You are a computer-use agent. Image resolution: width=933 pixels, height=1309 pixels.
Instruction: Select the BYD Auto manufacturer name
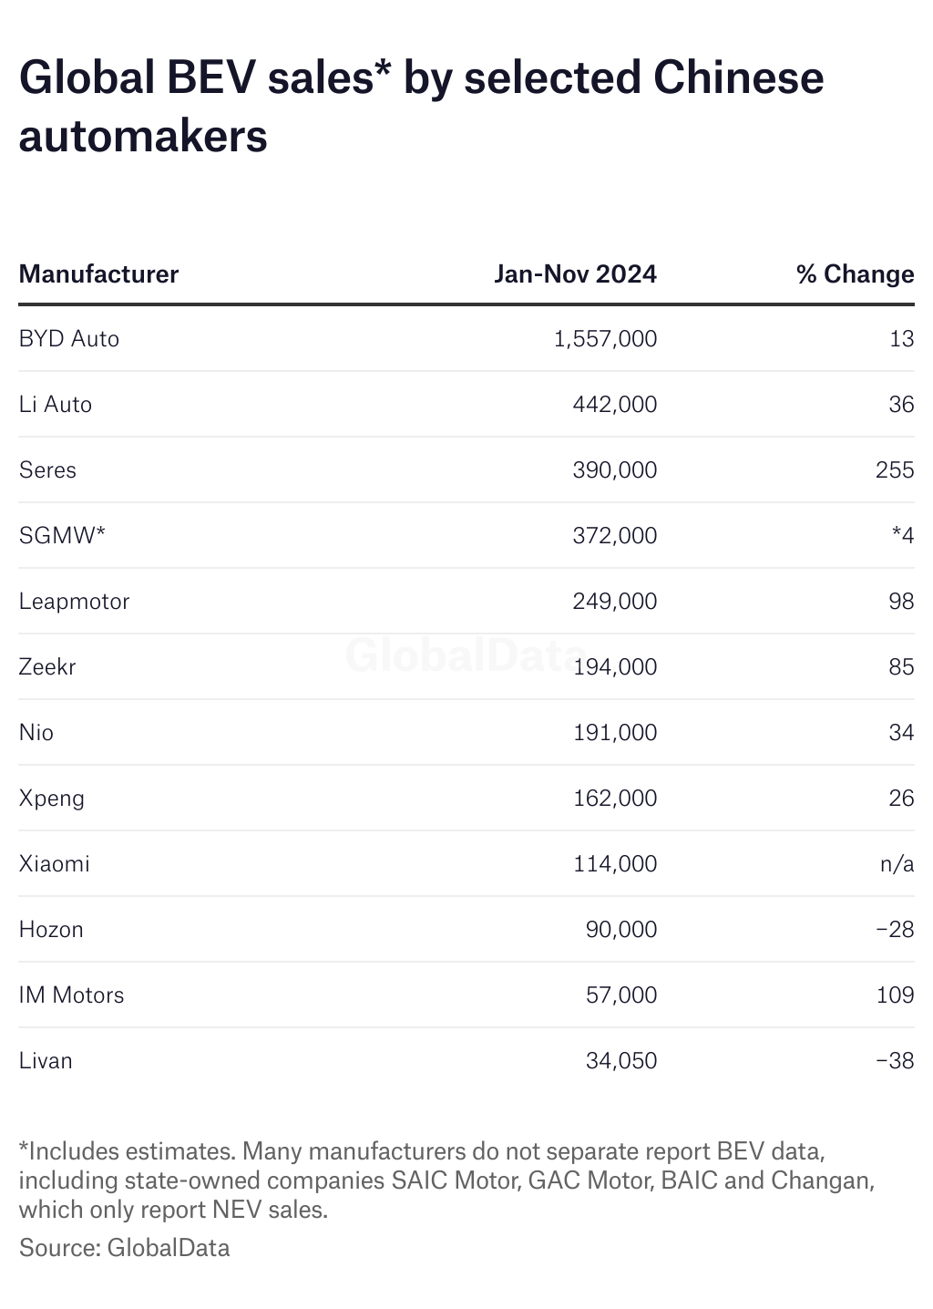pyautogui.click(x=69, y=339)
